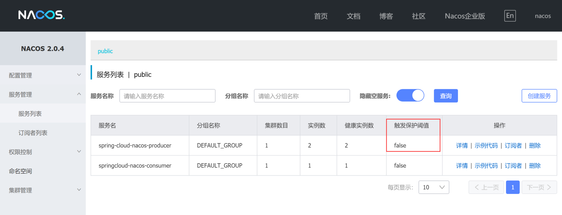
Task: Open 社区 in top navigation
Action: pyautogui.click(x=419, y=16)
